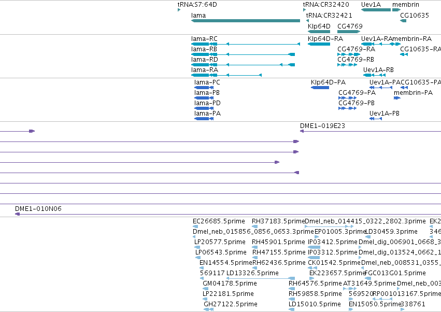Viewport: 441px width, 312px height.
Task: Open the lama-RD transcript label
Action: (205, 60)
